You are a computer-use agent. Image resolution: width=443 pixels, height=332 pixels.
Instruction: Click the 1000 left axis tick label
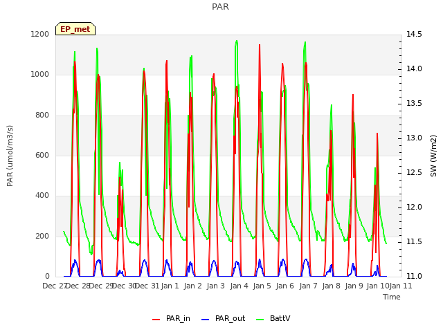coord(40,75)
